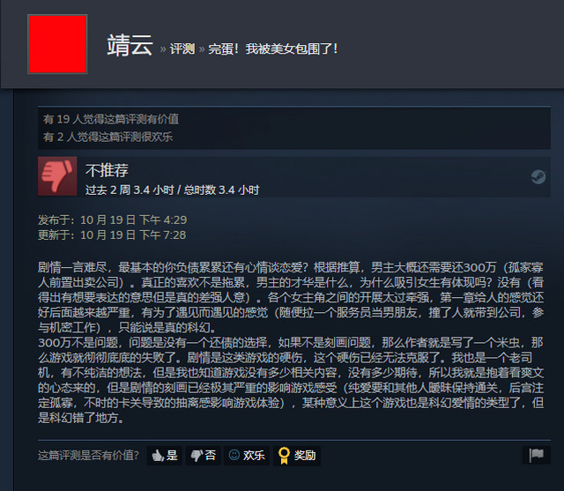Click the 有 19 人觉得这篇评测有价值 line
The width and height of the screenshot is (564, 491).
tap(111, 119)
